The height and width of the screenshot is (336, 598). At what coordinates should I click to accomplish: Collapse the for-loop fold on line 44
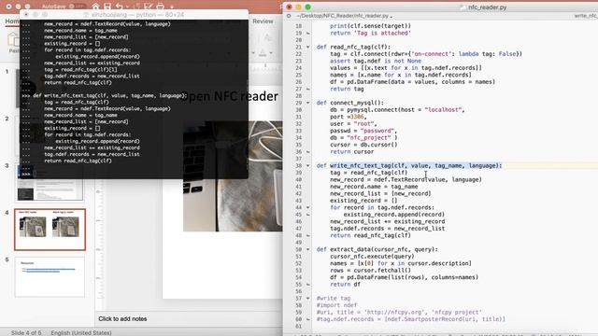point(308,207)
